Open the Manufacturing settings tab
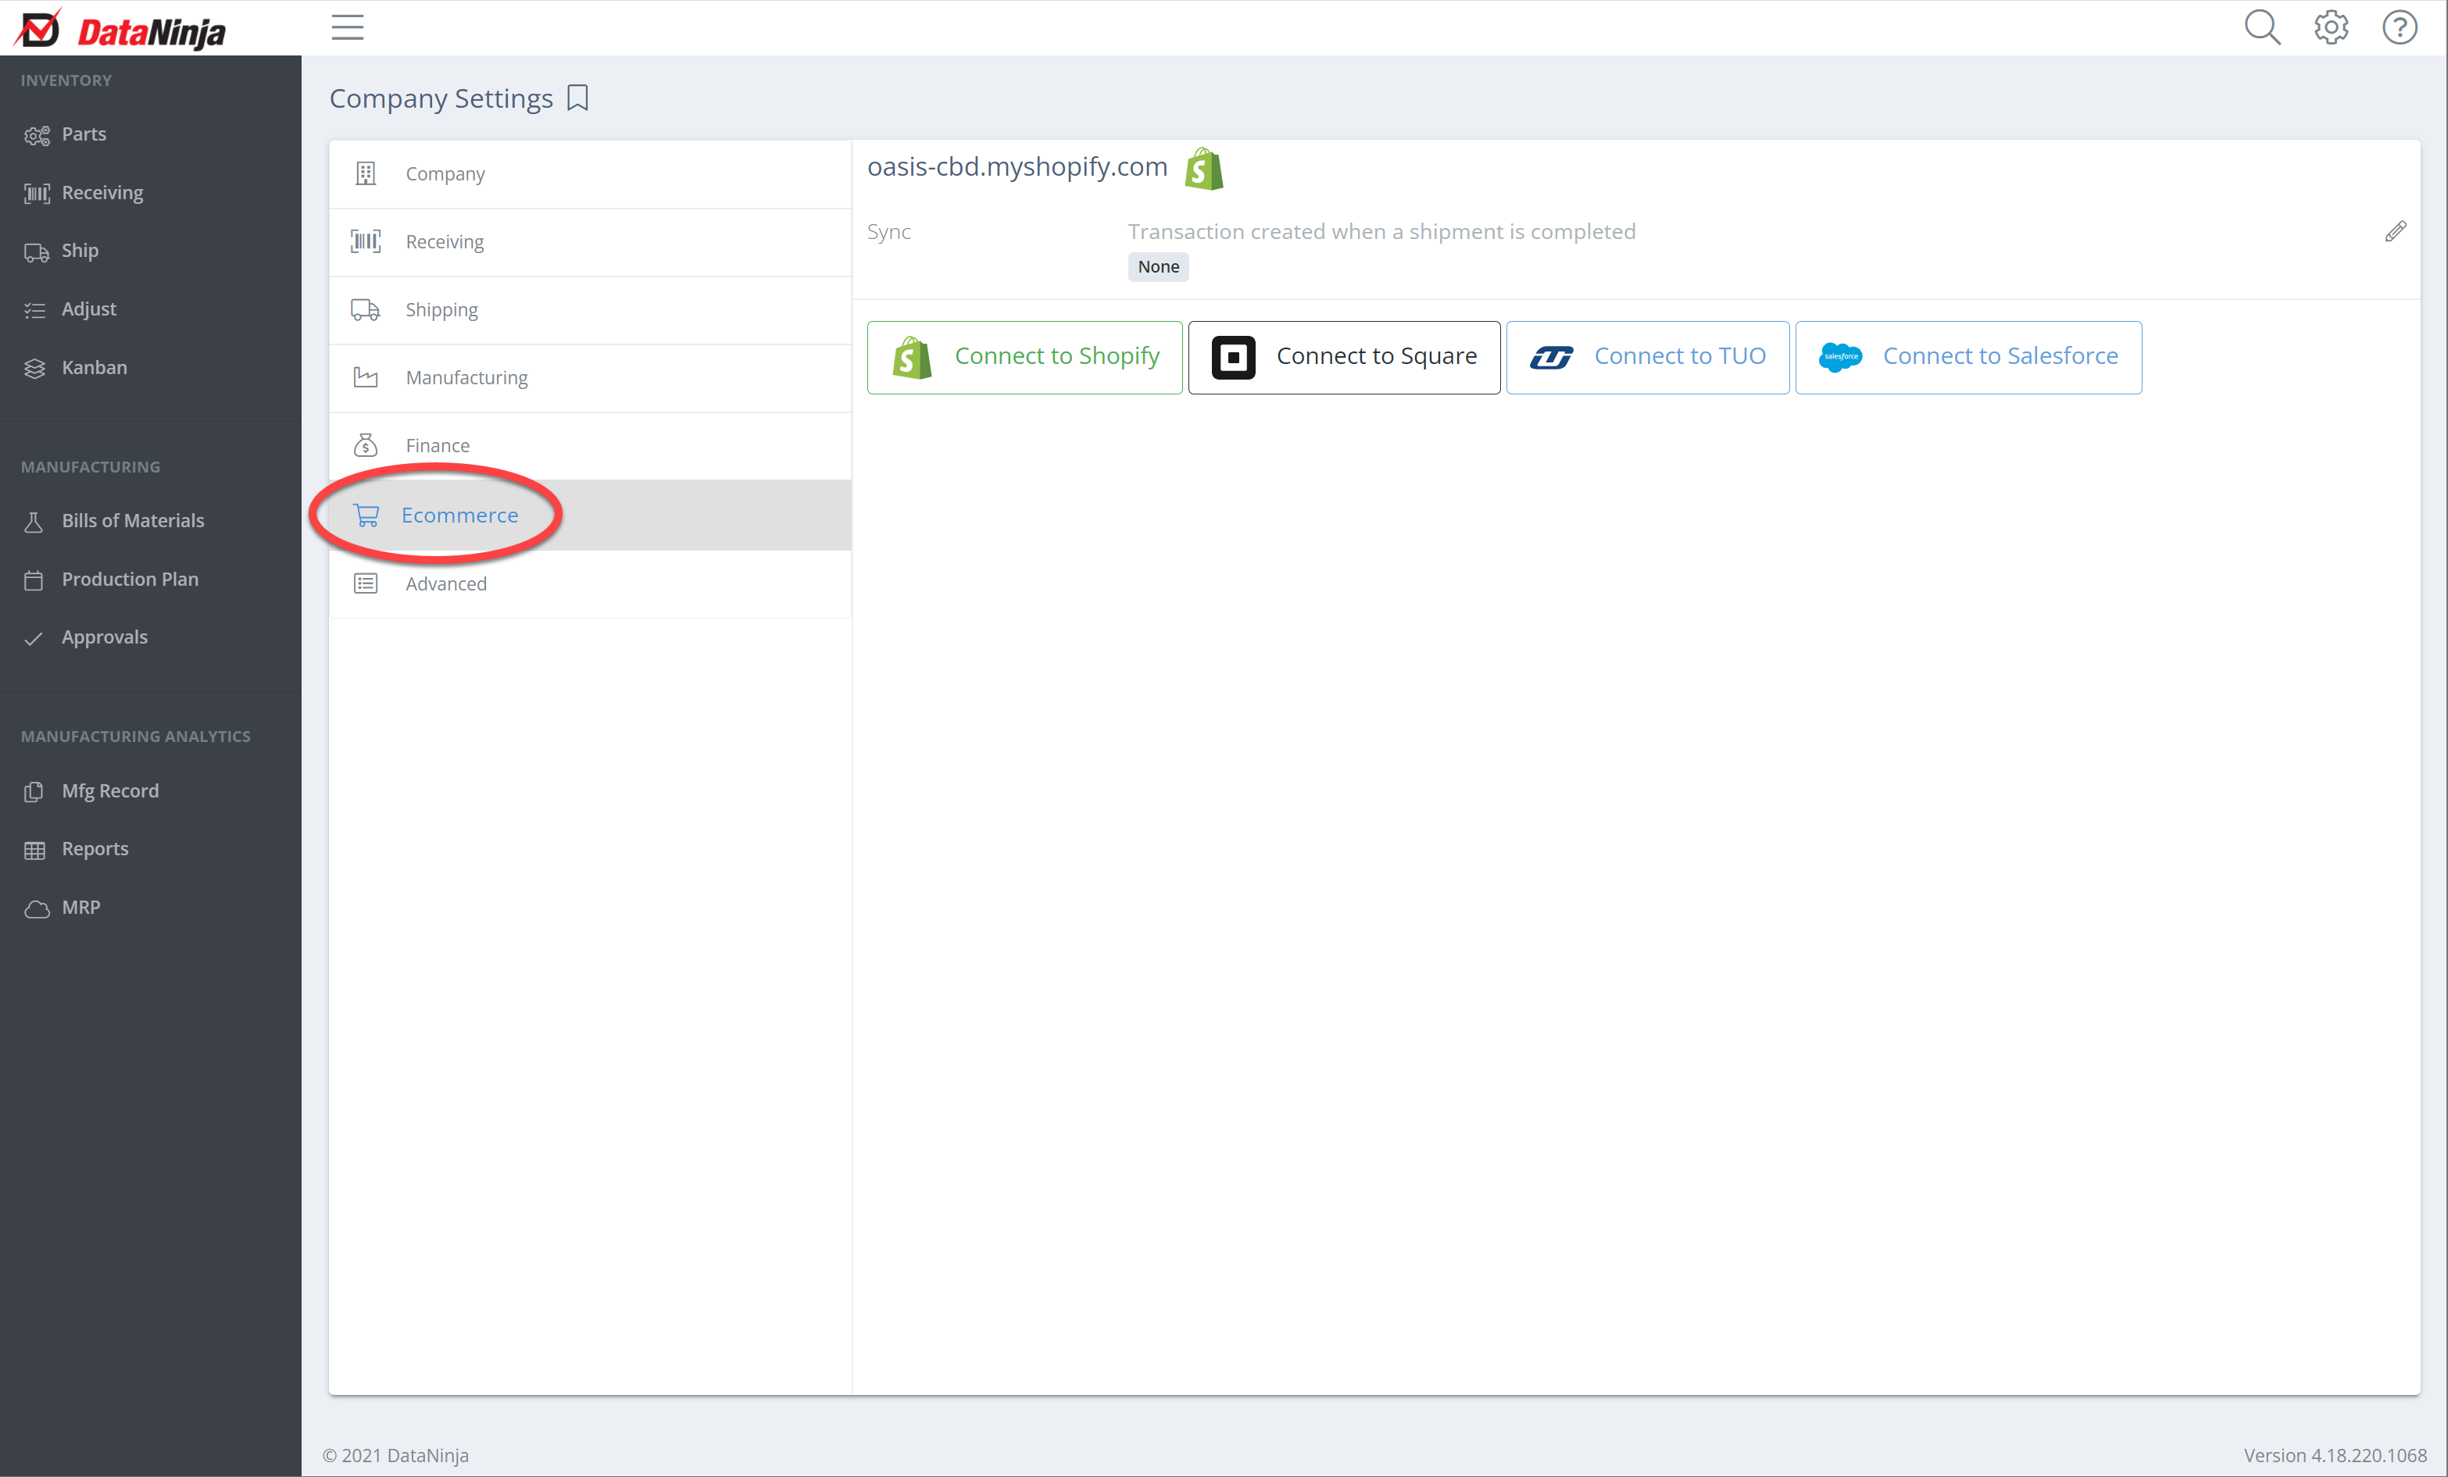 point(466,377)
